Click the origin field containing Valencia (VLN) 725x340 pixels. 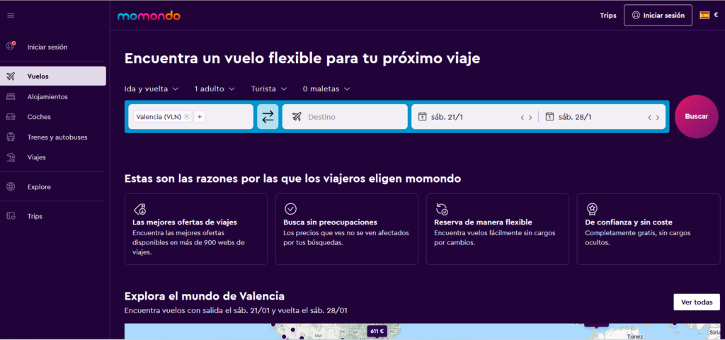point(190,117)
